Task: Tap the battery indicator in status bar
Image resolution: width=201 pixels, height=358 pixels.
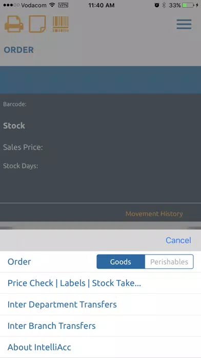Action: point(188,5)
